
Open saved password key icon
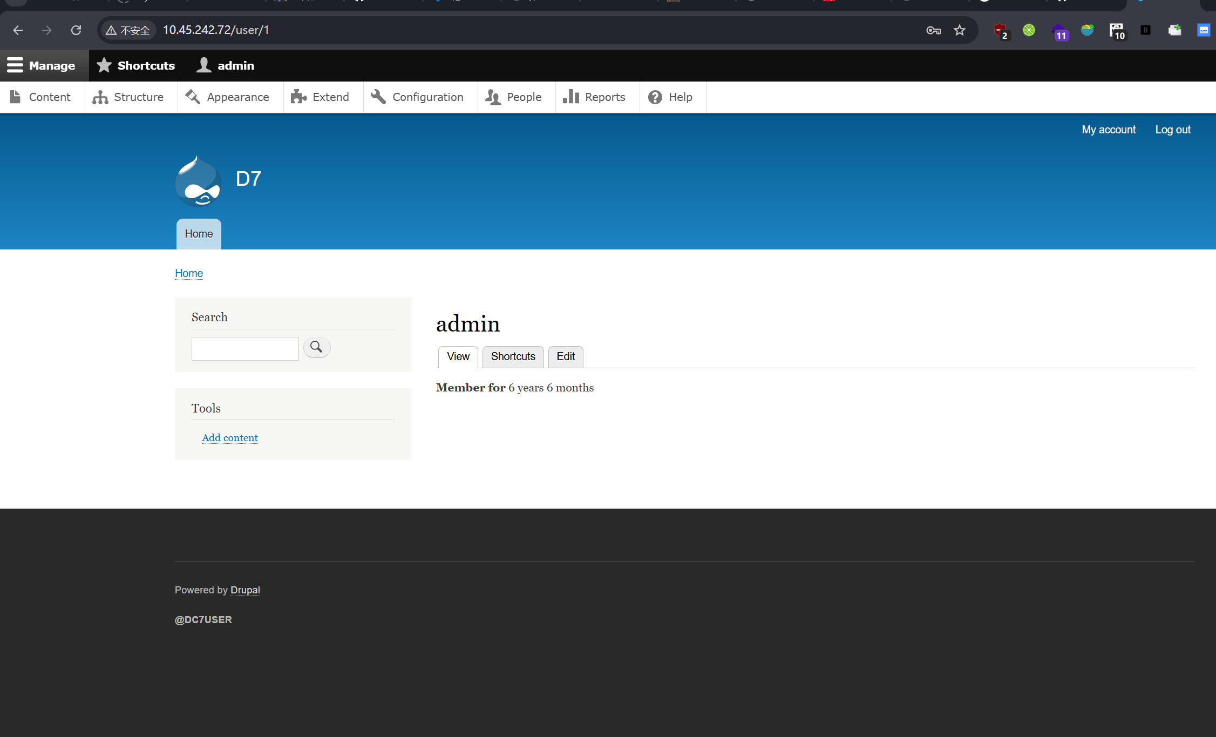[933, 30]
